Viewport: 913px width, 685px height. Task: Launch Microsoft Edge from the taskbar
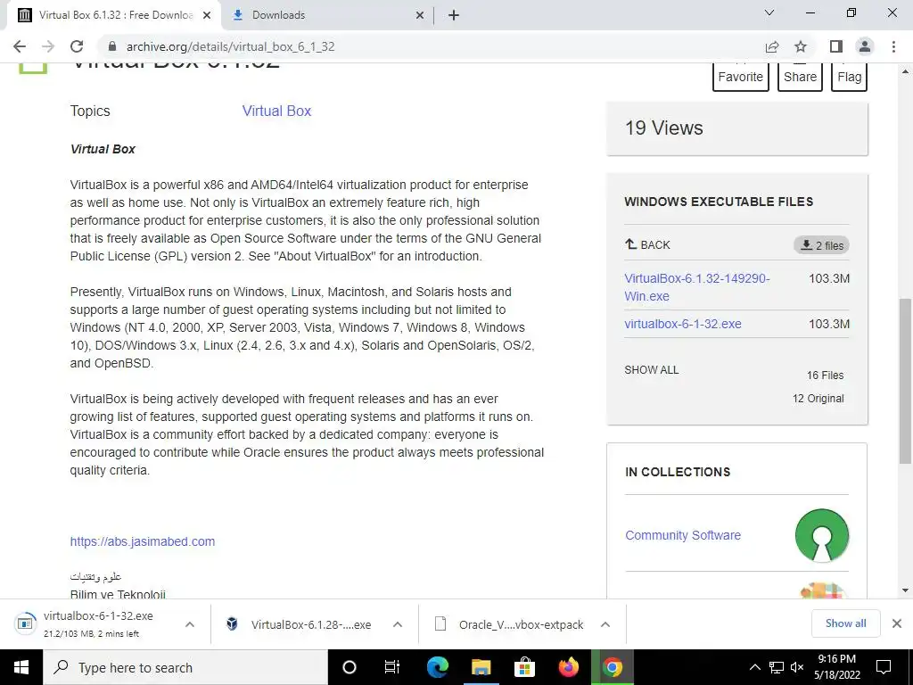[x=438, y=667]
